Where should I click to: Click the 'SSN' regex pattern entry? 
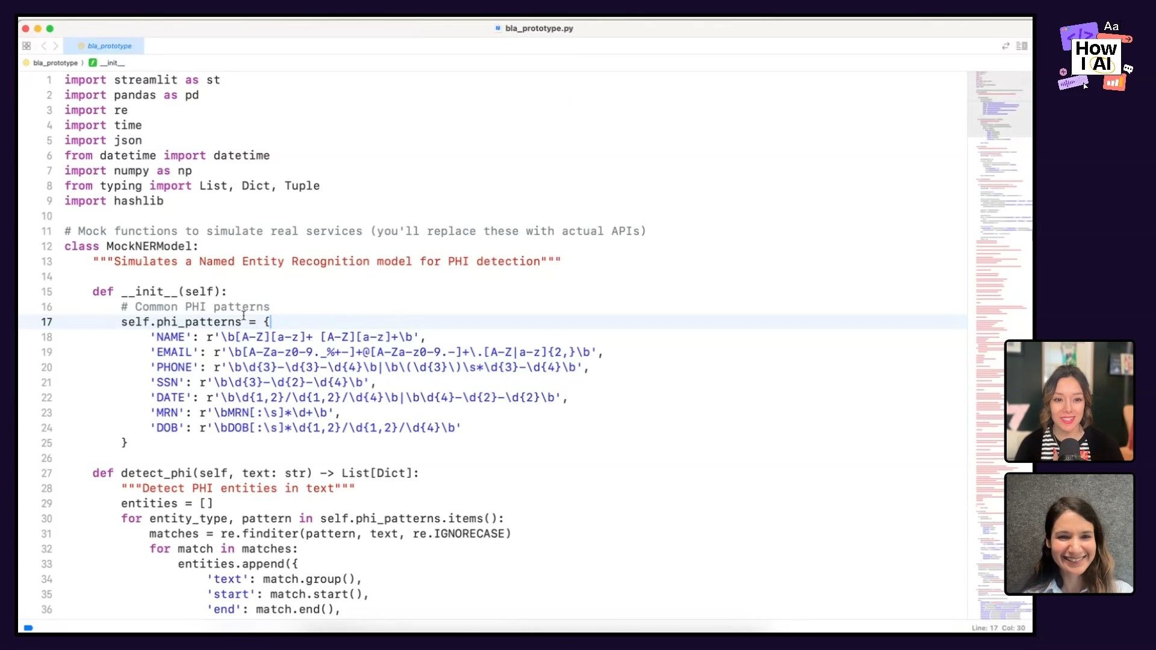coord(263,382)
